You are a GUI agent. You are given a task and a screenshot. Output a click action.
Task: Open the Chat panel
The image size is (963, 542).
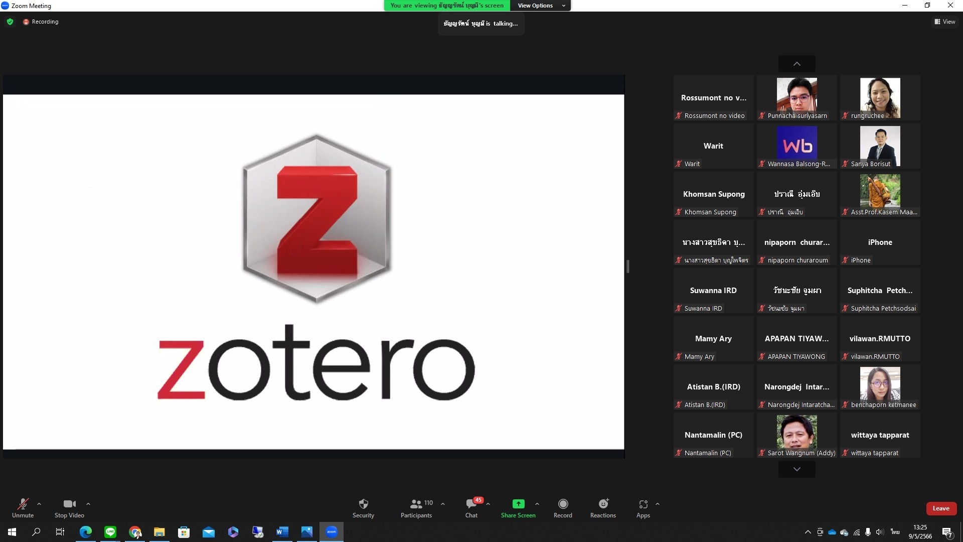pyautogui.click(x=471, y=508)
